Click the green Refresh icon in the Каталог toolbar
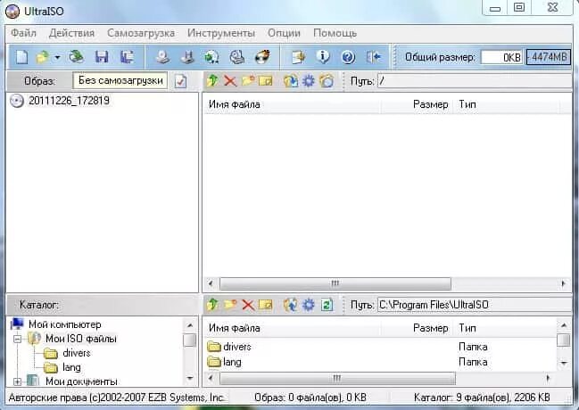Screen dimensions: 579x410 click(327, 305)
